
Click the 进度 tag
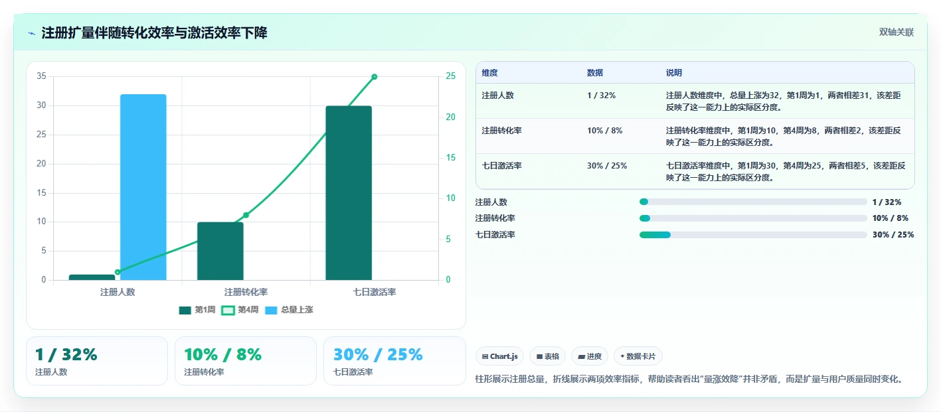coord(590,356)
